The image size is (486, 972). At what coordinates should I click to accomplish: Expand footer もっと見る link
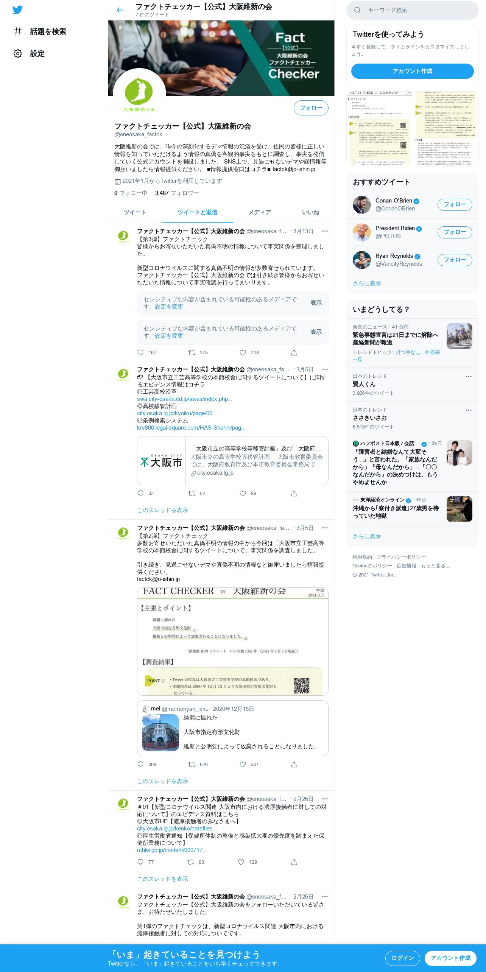tap(436, 566)
